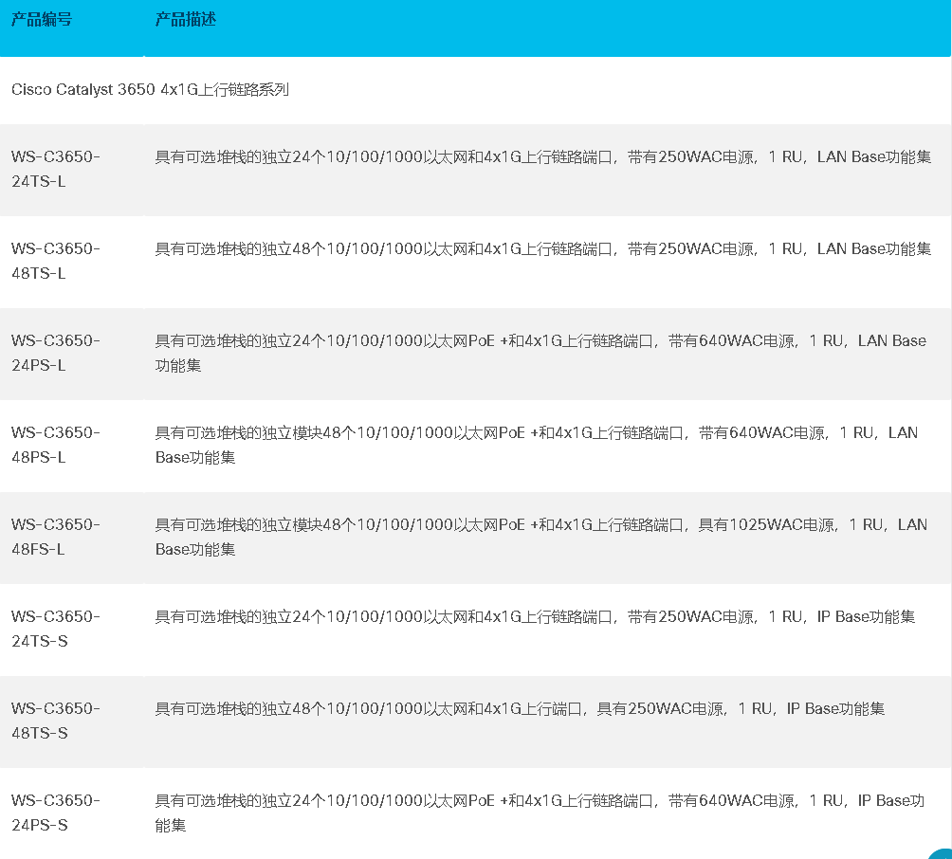Select product number WS-C3650-24PS-L

[56, 353]
